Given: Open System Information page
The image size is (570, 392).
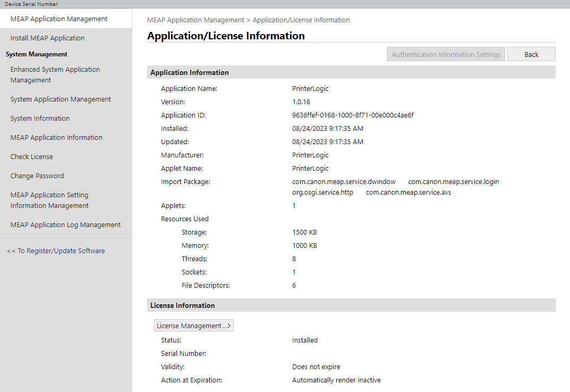Looking at the screenshot, I should tap(40, 118).
